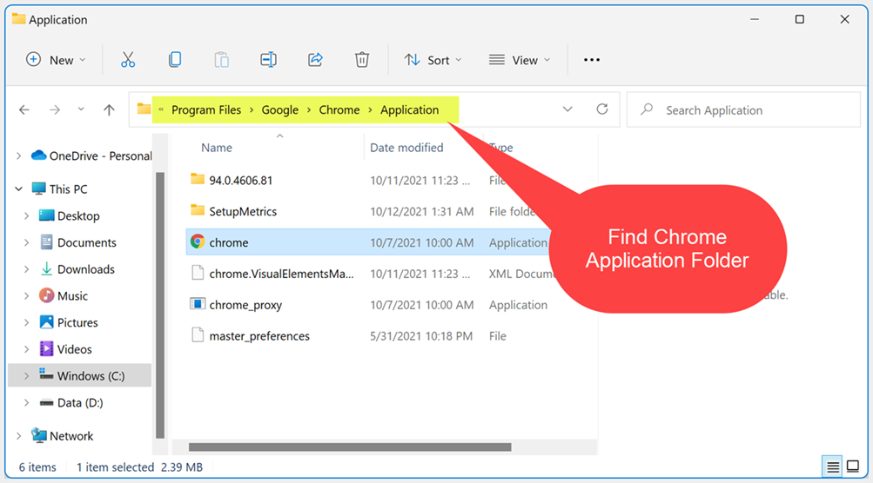The height and width of the screenshot is (483, 873).
Task: Open the Sort options dropdown
Action: click(x=433, y=60)
